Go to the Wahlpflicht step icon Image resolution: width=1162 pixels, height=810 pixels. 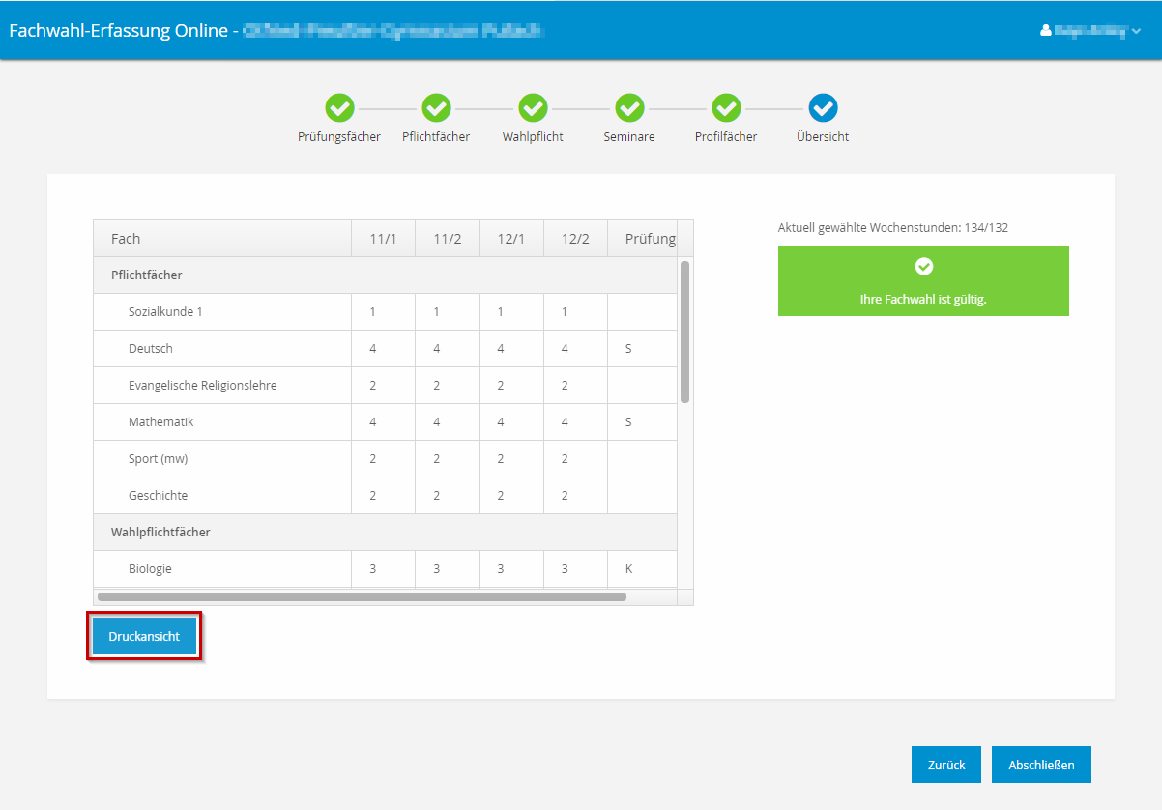[x=533, y=108]
